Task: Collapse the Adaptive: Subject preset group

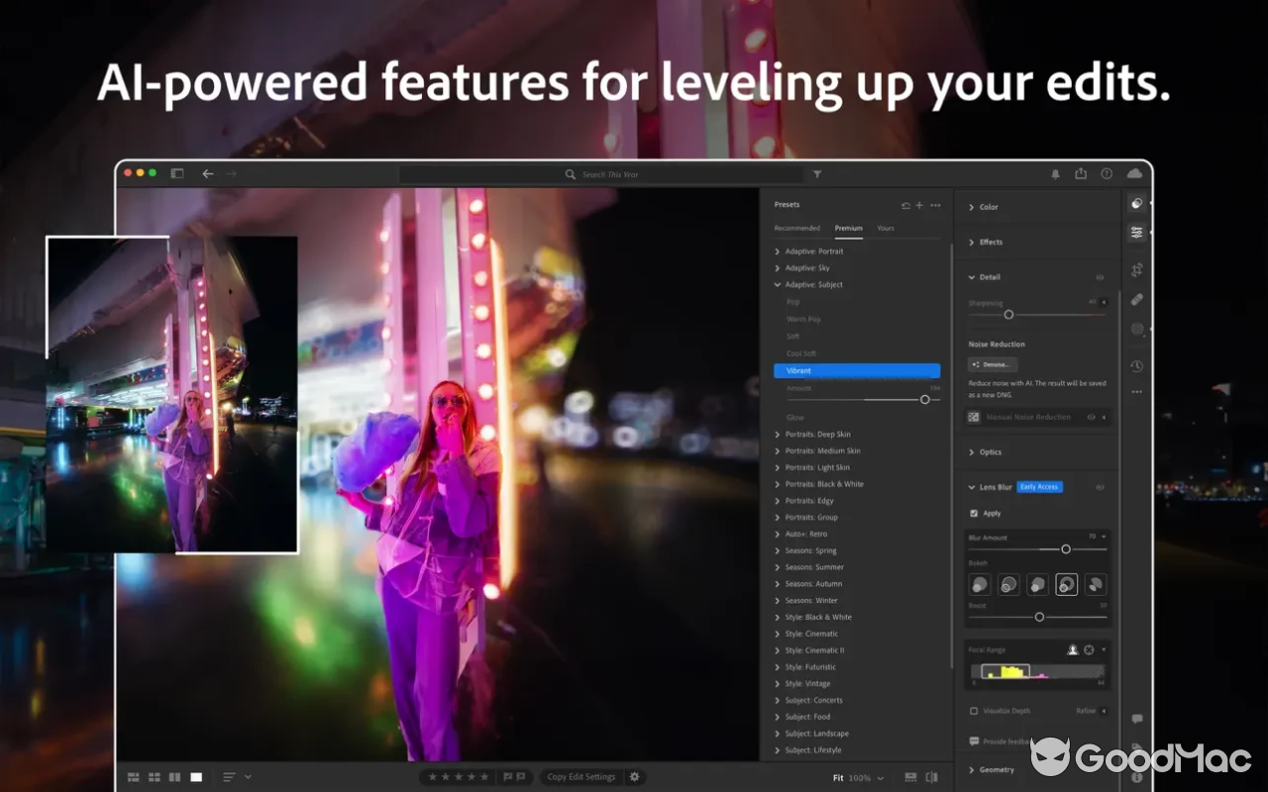Action: [777, 284]
